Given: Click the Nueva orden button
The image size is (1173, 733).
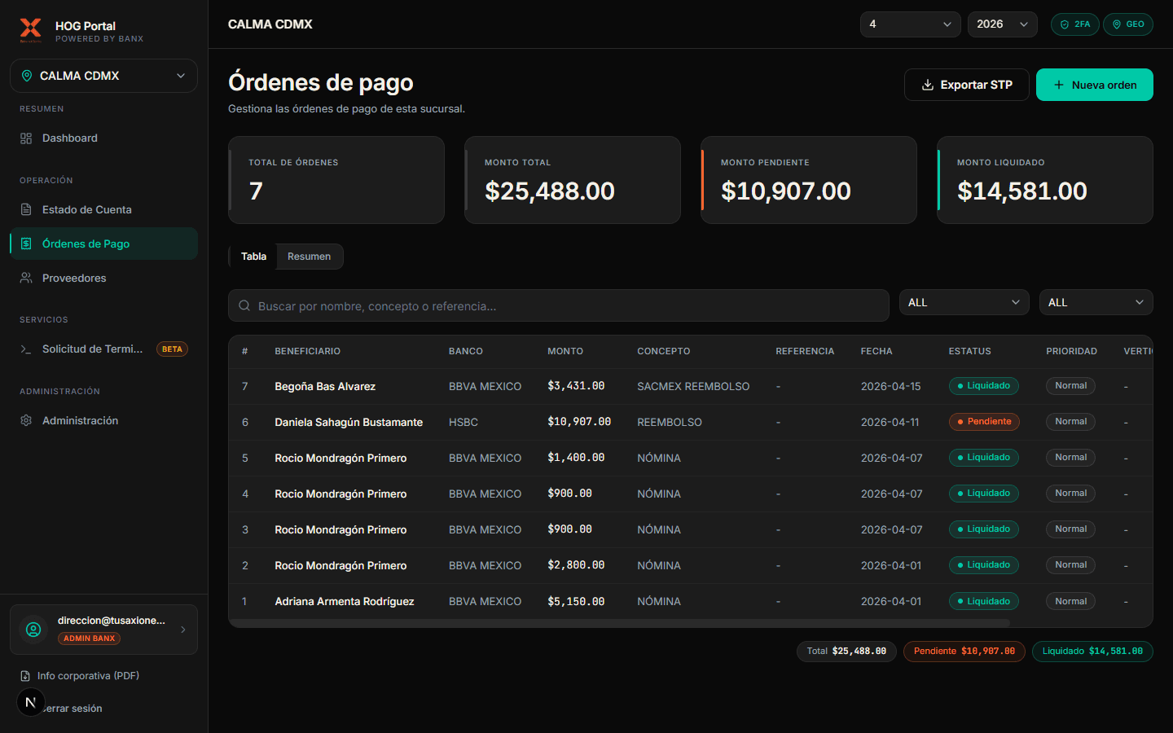Looking at the screenshot, I should [1094, 84].
